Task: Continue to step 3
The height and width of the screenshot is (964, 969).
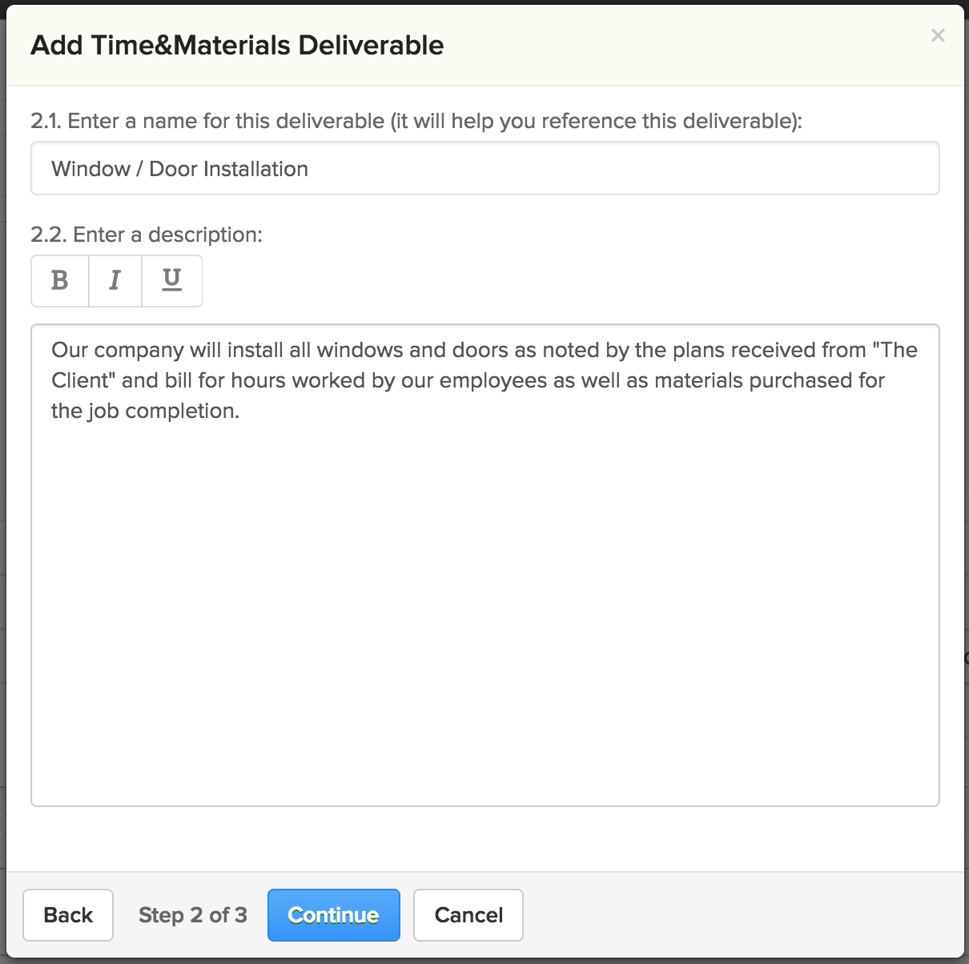Action: (333, 915)
